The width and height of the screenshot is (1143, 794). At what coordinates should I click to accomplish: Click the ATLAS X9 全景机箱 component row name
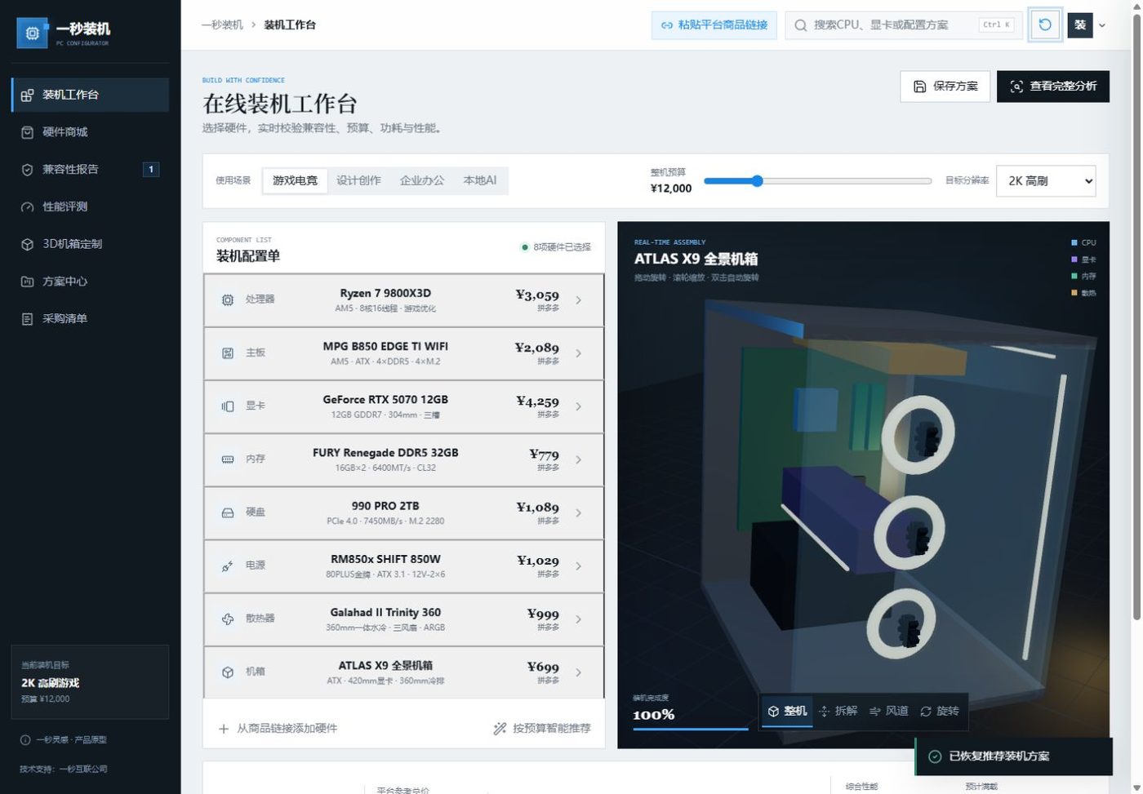click(385, 666)
